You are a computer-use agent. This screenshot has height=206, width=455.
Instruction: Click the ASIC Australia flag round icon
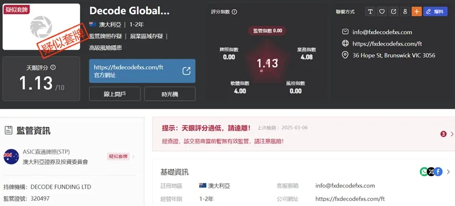click(11, 157)
